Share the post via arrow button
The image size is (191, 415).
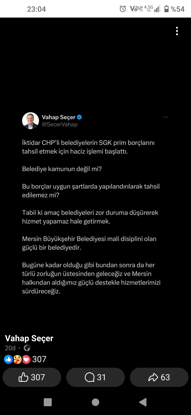coord(159,377)
